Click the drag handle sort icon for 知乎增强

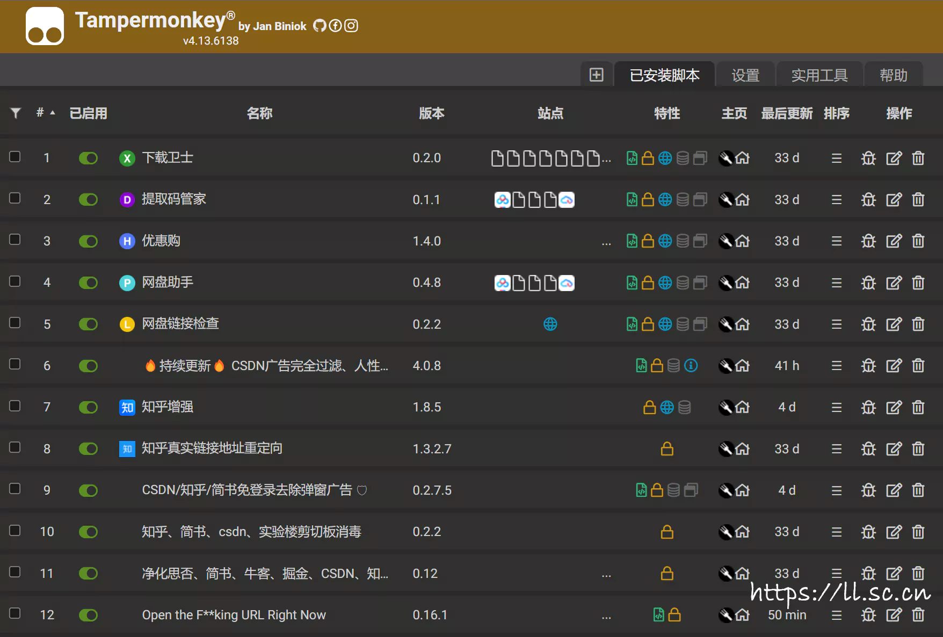pos(836,407)
